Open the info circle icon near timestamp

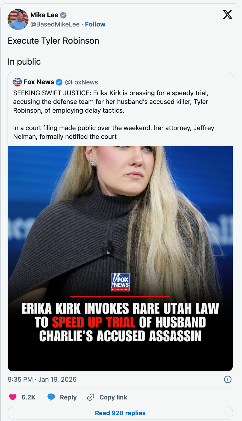(x=228, y=379)
